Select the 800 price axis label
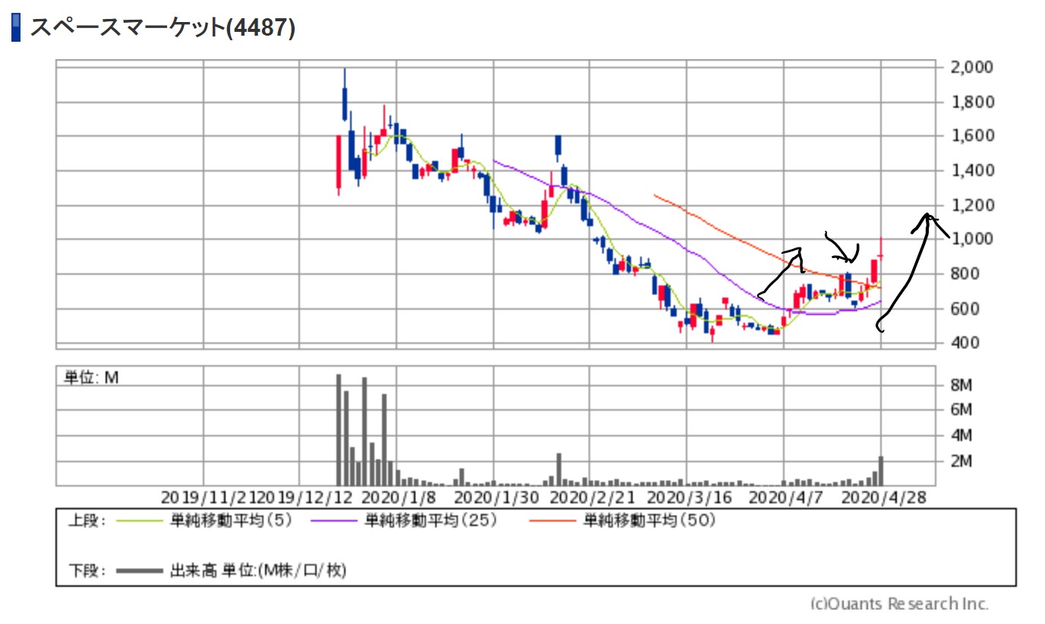1045x624 pixels. coord(966,274)
